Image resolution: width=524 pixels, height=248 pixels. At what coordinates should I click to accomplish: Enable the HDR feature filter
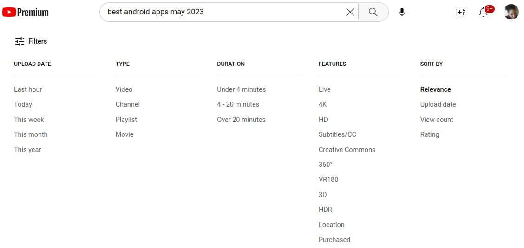325,210
